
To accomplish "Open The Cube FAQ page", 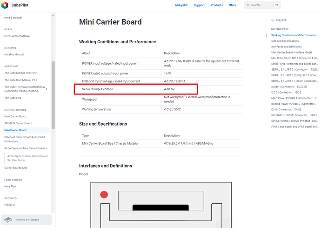I will click(13, 98).
